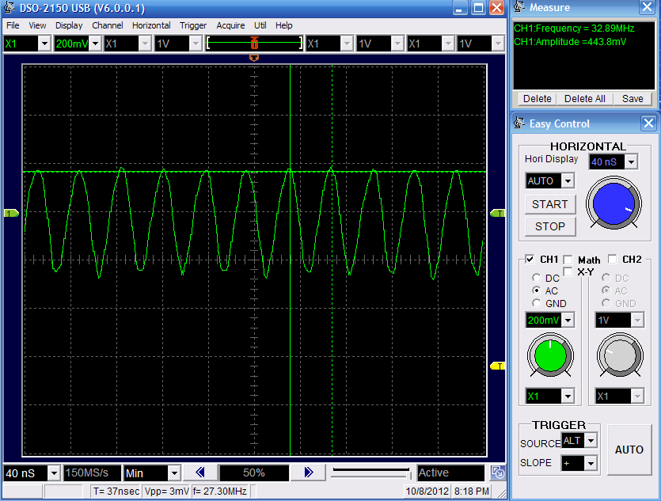
Task: Click the orange trigger position marker
Action: point(253,58)
